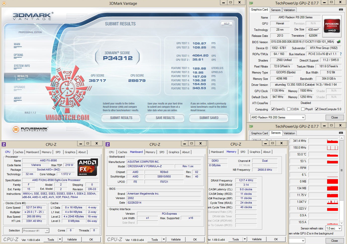Screen dimensions: 347x244
Task: Click the CPU-Z icon in the leftmost CPU-Z window
Action: coord(4,144)
